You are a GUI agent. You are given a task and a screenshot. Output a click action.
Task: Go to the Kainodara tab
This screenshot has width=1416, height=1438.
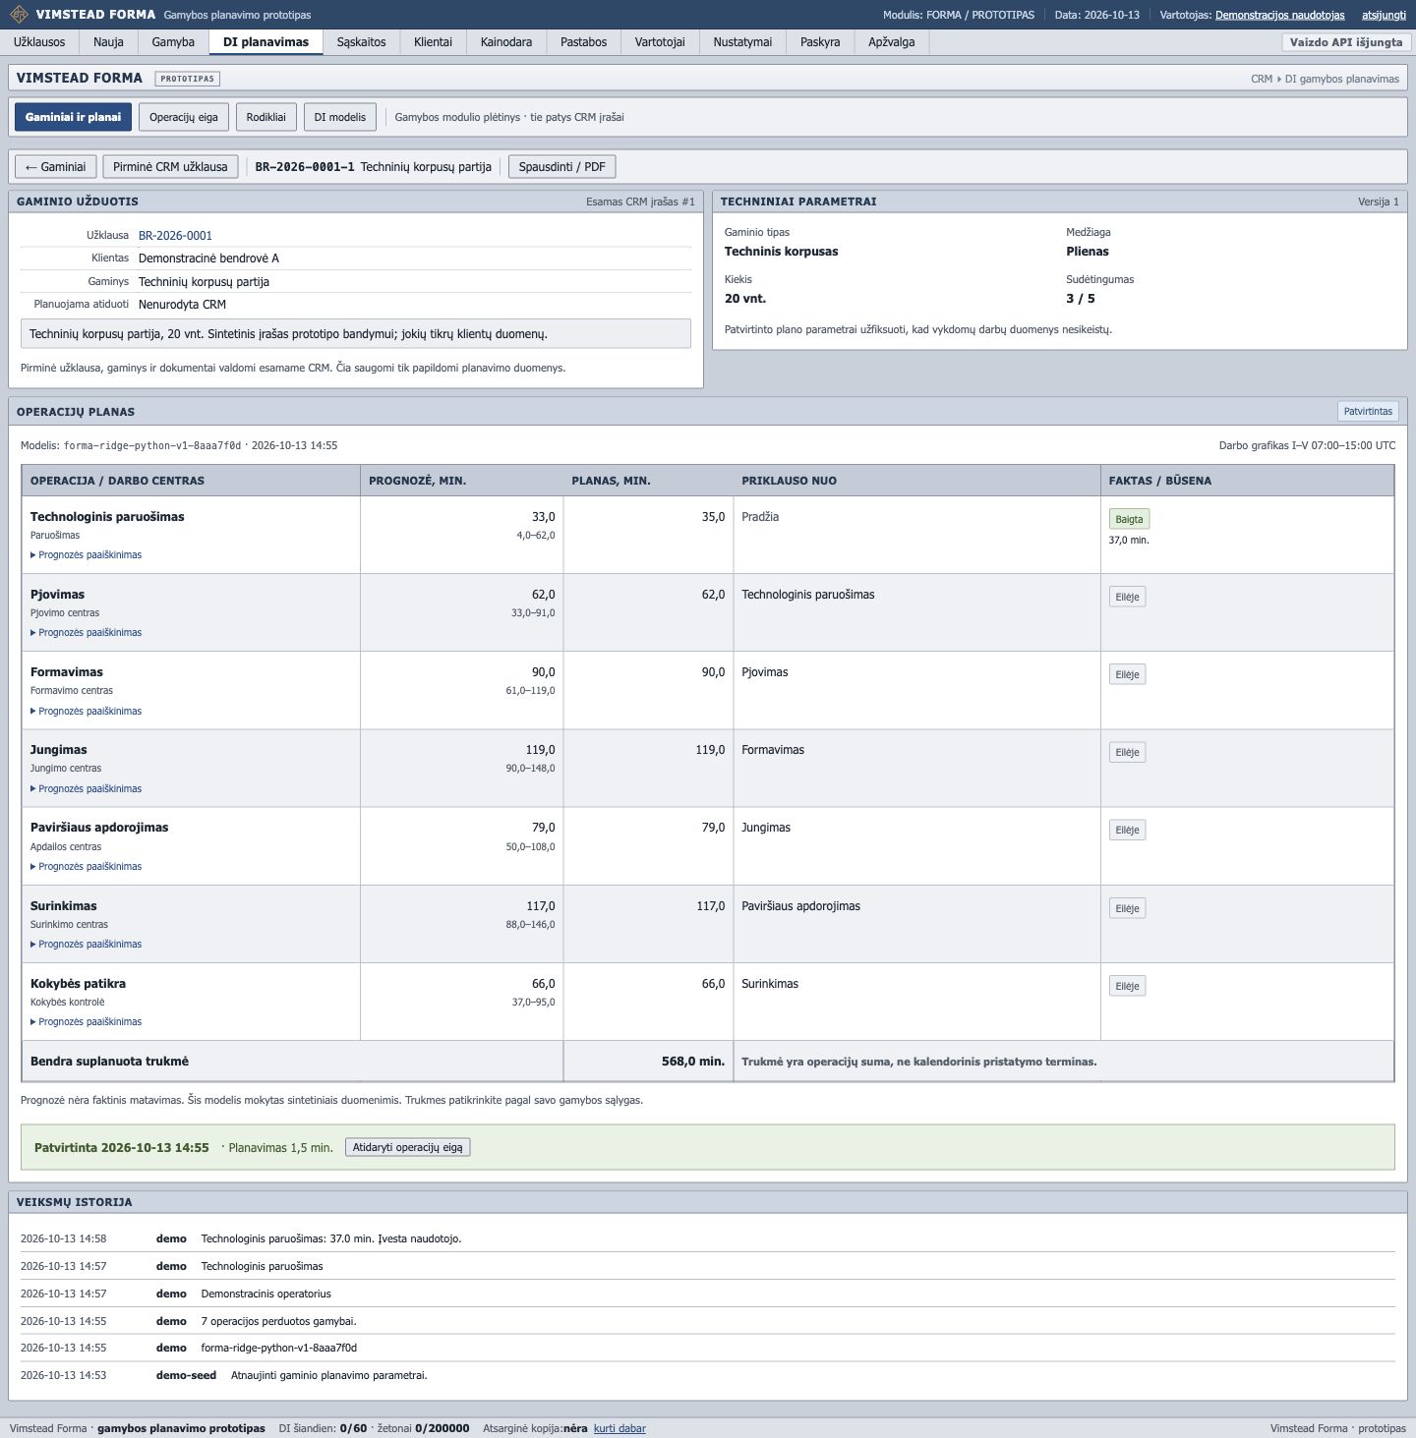click(x=506, y=42)
